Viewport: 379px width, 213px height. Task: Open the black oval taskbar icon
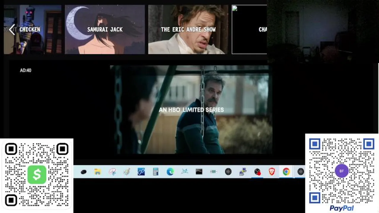[x=83, y=172]
